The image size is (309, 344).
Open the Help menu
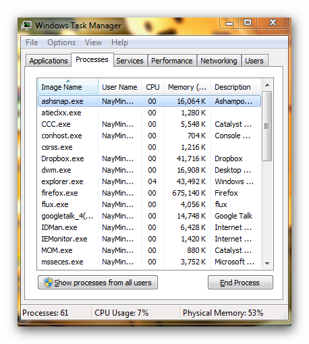[119, 42]
